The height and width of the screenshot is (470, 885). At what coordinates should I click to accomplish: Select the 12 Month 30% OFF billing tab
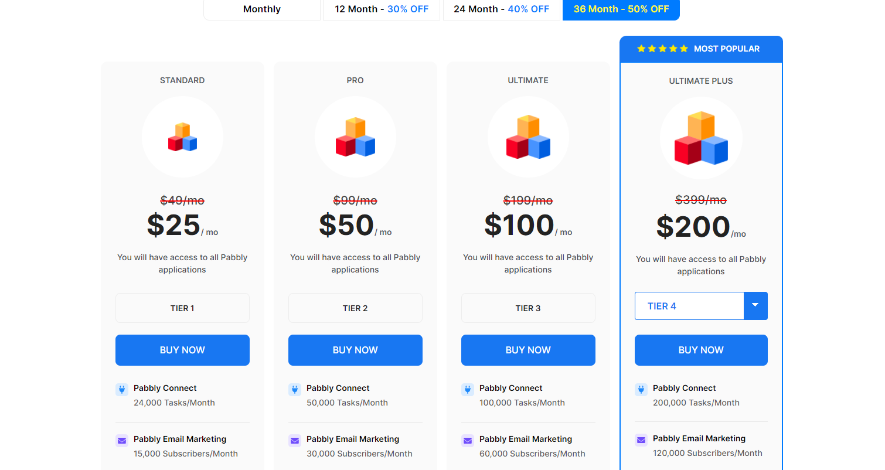382,9
